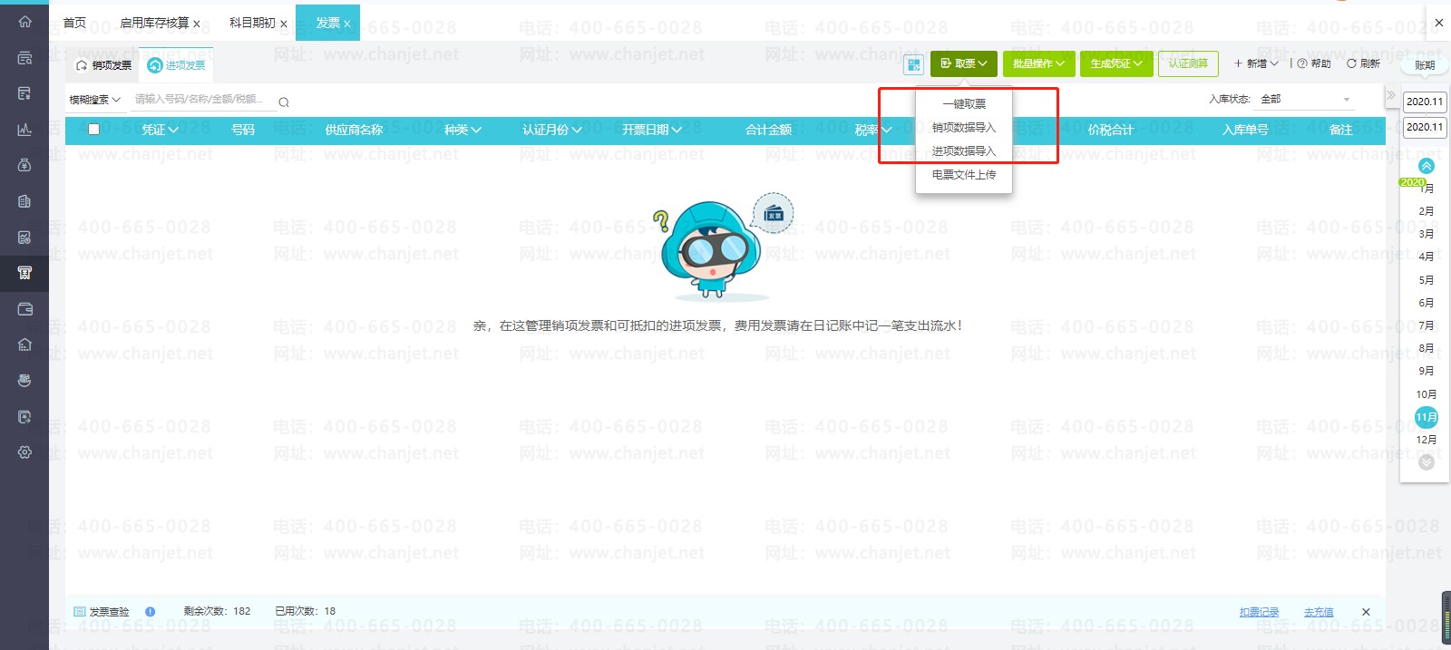Choose 进项数据导入 from the menu
The image size is (1451, 650).
(964, 151)
